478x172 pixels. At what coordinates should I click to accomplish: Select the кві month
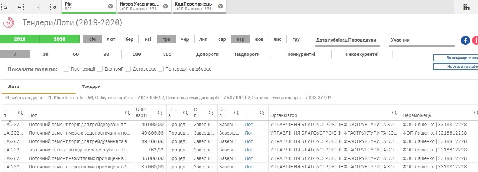(148, 39)
